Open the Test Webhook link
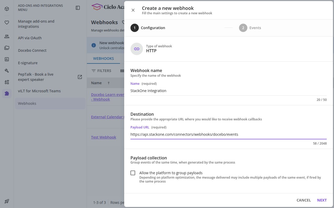Screen dimensions: 334x208 pyautogui.click(x=104, y=137)
